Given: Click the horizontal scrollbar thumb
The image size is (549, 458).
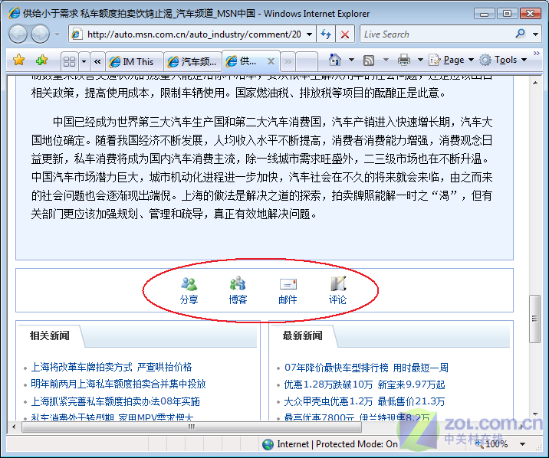Looking at the screenshot, I should (192, 427).
